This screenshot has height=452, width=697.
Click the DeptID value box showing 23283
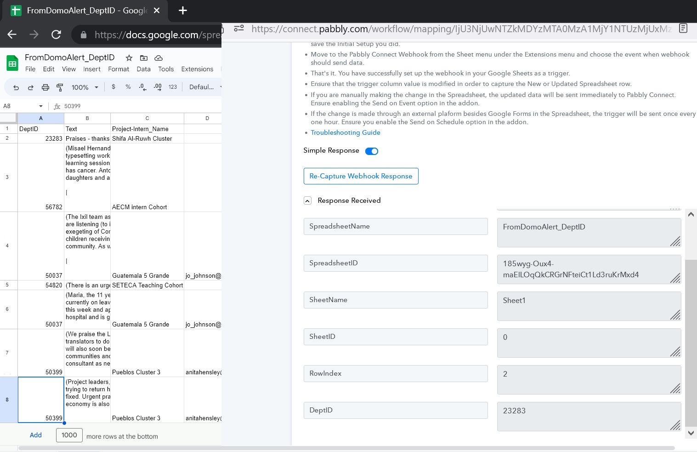click(589, 417)
